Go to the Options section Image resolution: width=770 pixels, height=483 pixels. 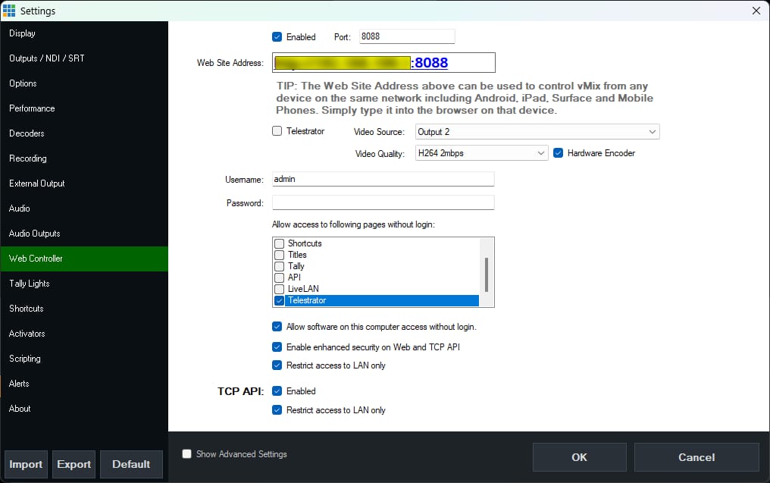coord(84,83)
